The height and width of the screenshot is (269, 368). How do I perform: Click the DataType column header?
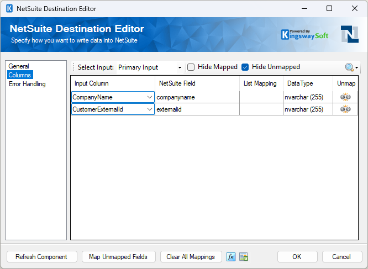pyautogui.click(x=308, y=83)
